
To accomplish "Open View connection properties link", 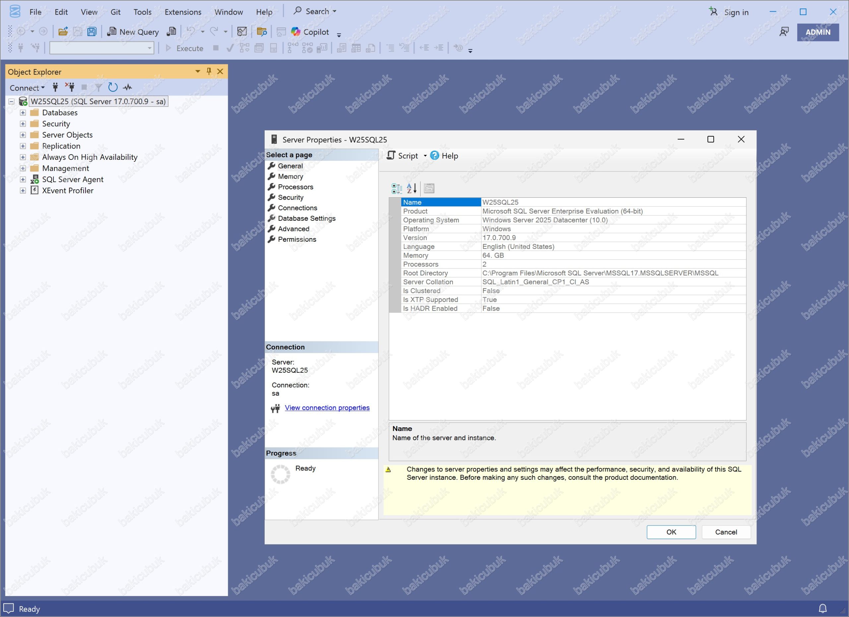I will (327, 407).
